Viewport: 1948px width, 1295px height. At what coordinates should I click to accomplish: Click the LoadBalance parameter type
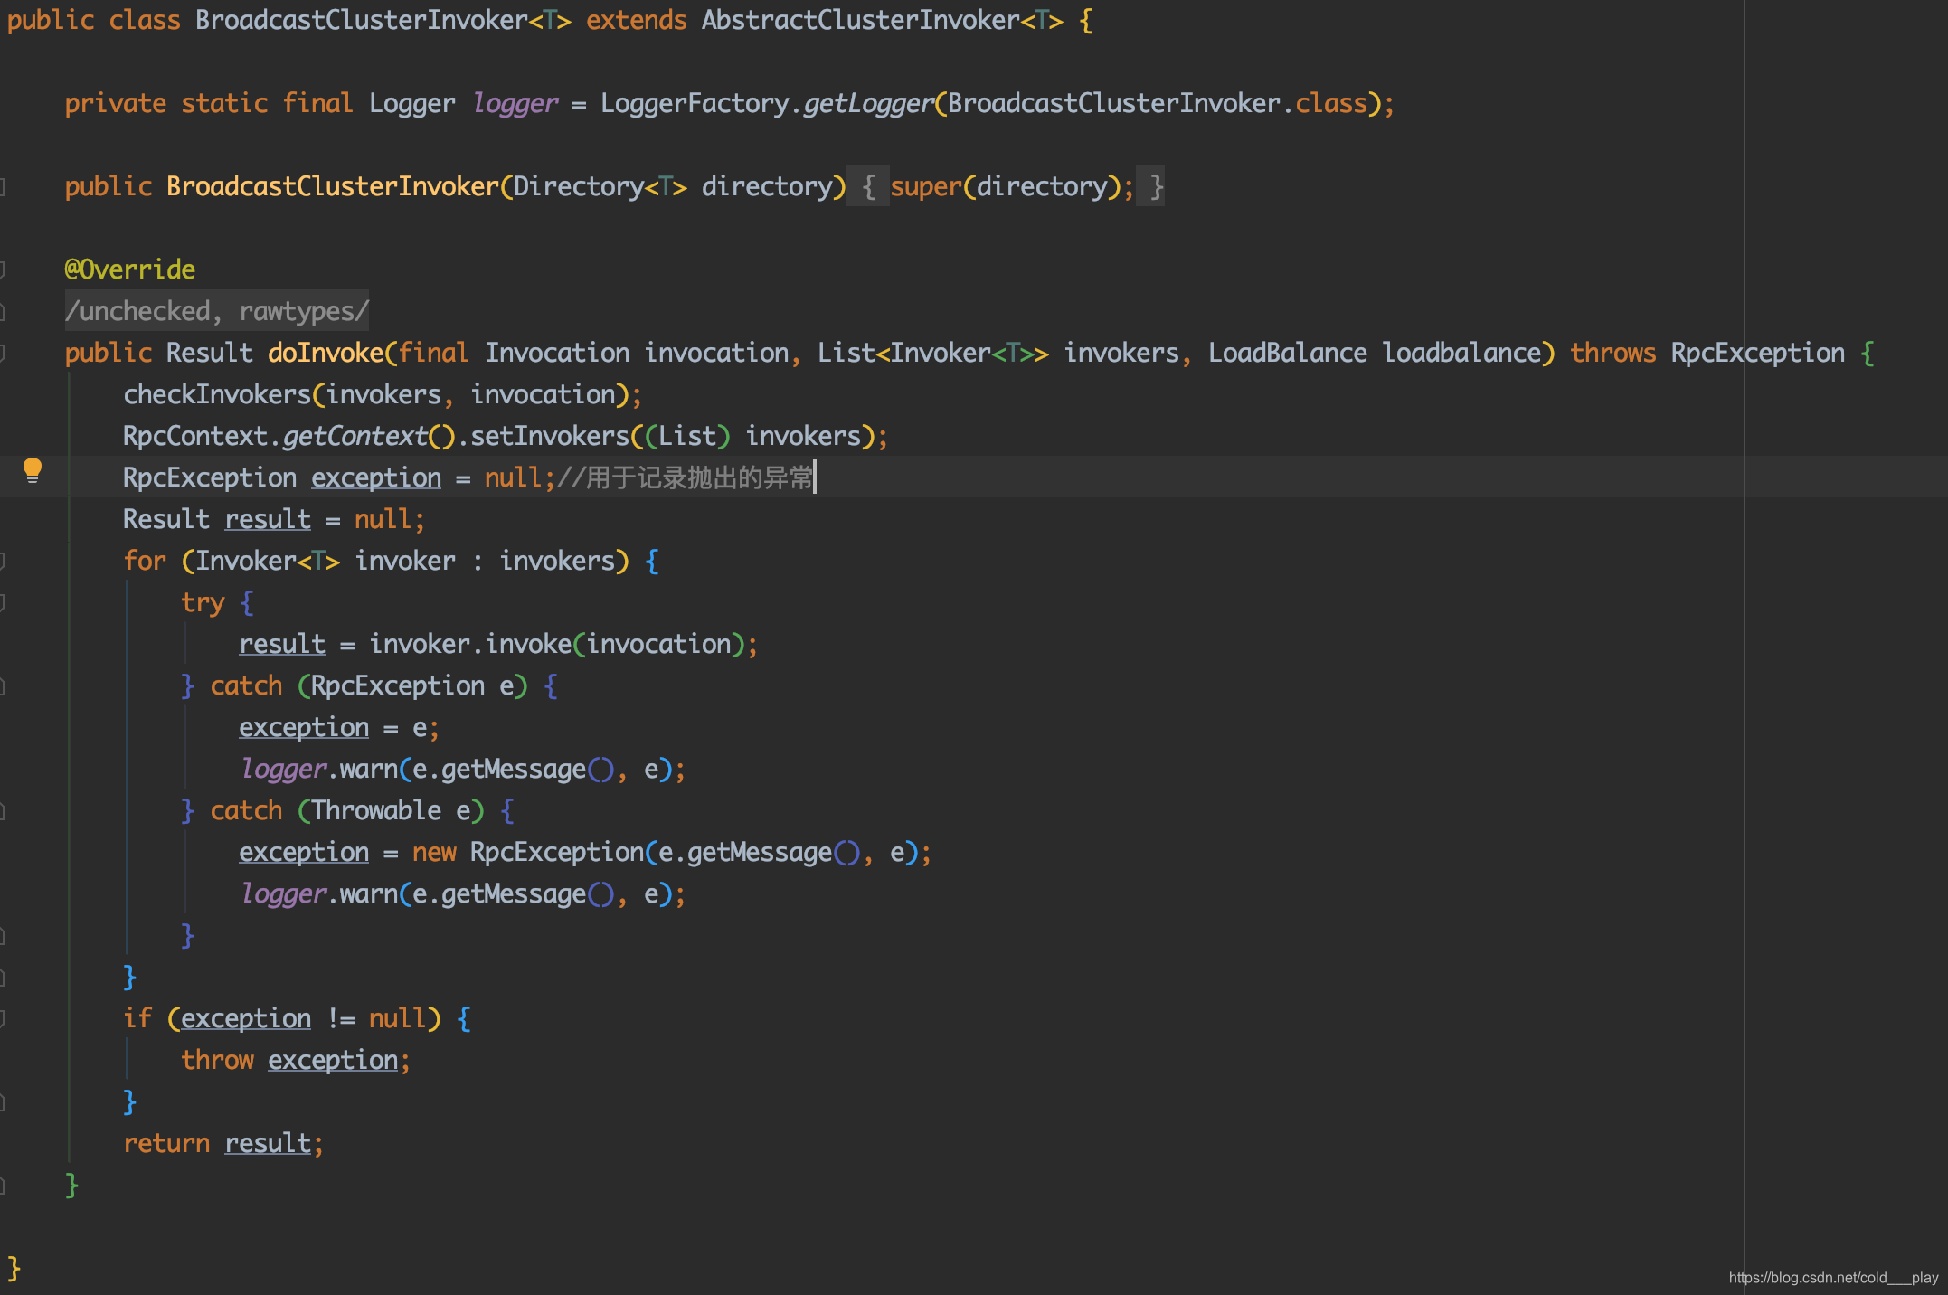pyautogui.click(x=1287, y=353)
